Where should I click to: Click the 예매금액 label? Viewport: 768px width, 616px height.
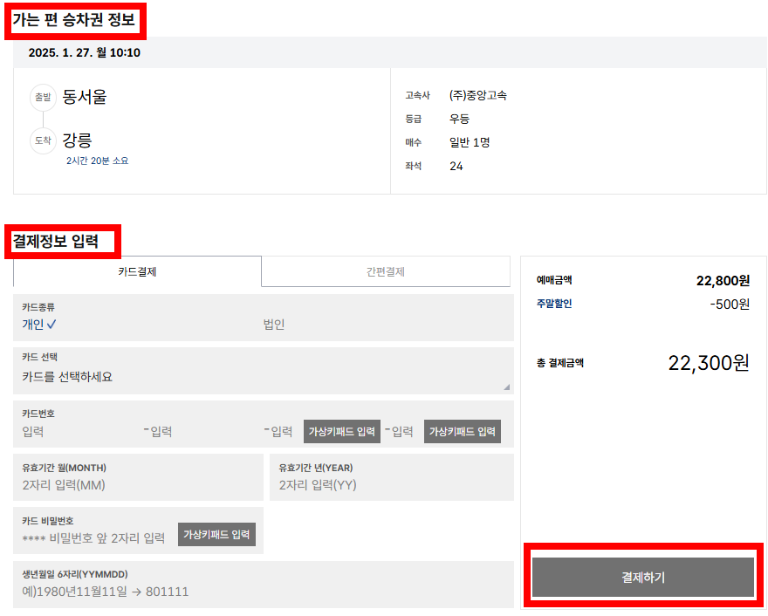pyautogui.click(x=554, y=280)
